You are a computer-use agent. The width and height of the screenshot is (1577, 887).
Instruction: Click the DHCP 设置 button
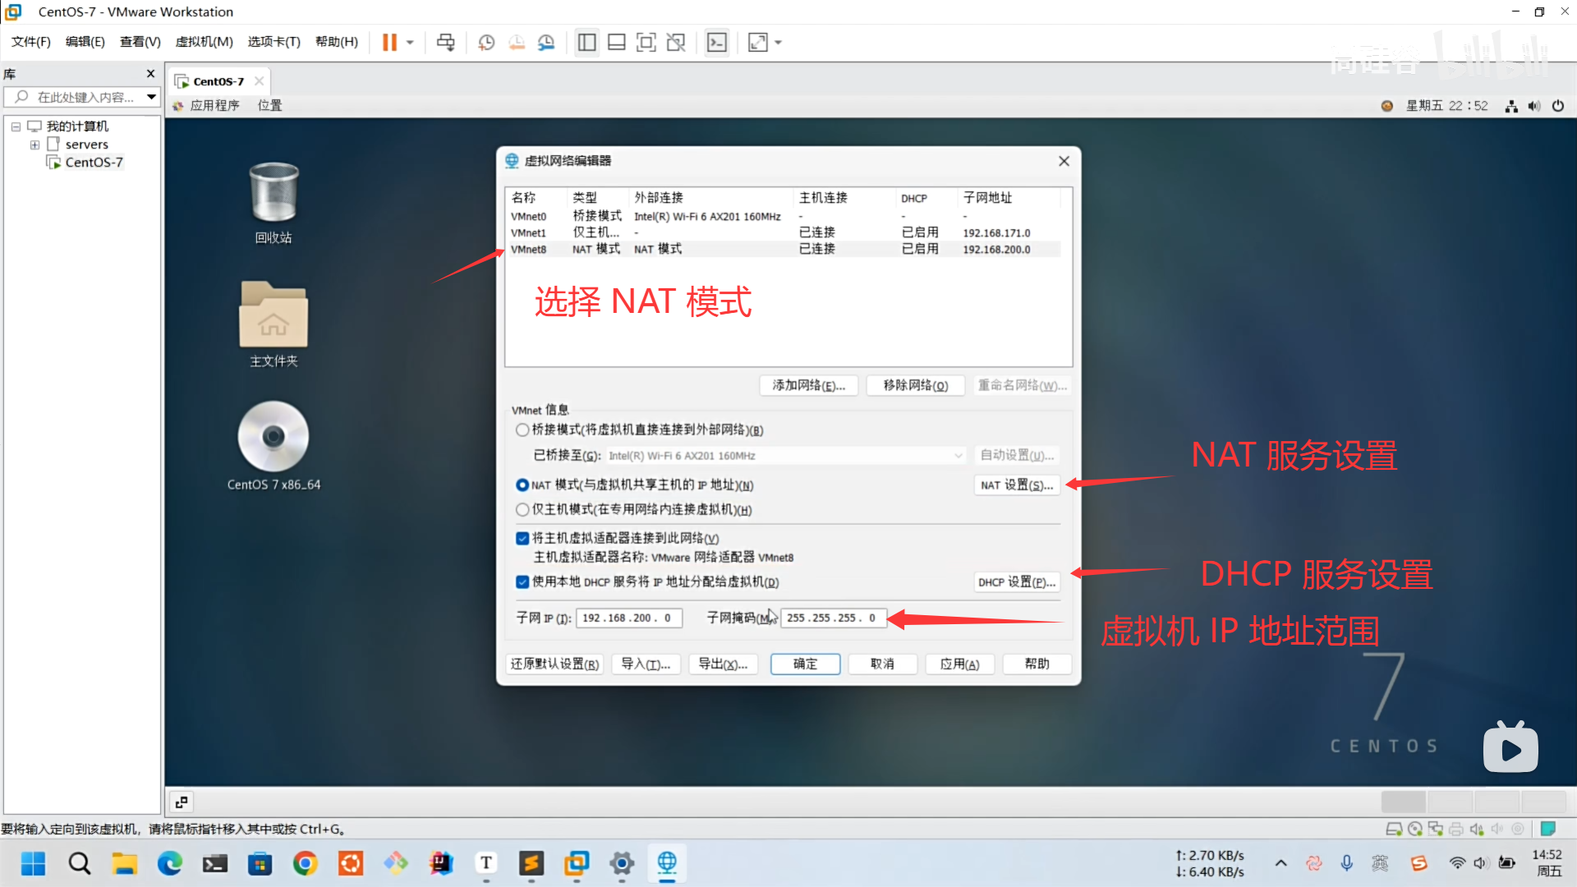click(1016, 581)
